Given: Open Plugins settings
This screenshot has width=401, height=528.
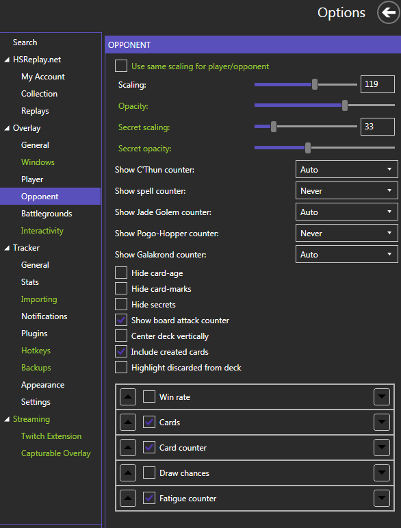Looking at the screenshot, I should [x=34, y=334].
